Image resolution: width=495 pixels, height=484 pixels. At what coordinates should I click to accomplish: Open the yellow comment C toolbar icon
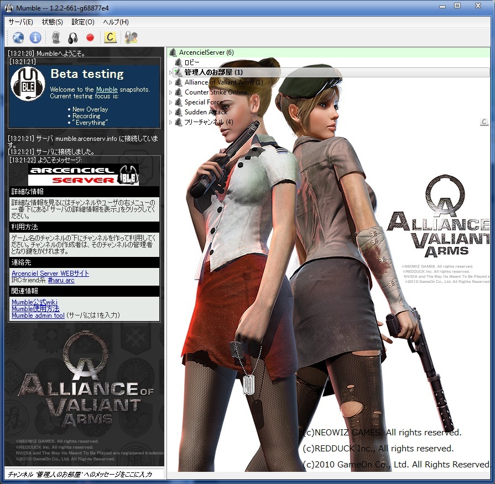110,38
